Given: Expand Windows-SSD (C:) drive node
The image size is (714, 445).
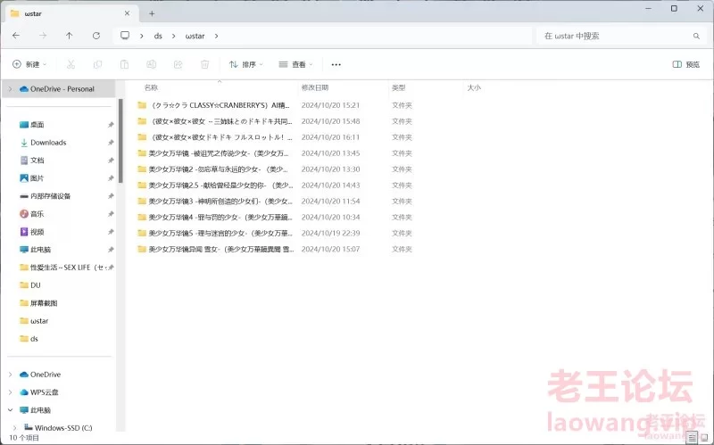Looking at the screenshot, I should click(x=15, y=428).
